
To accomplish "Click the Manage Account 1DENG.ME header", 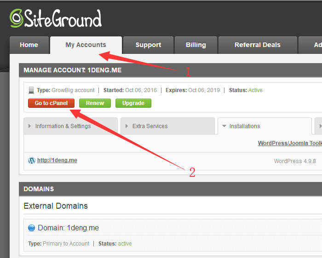I will click(72, 70).
